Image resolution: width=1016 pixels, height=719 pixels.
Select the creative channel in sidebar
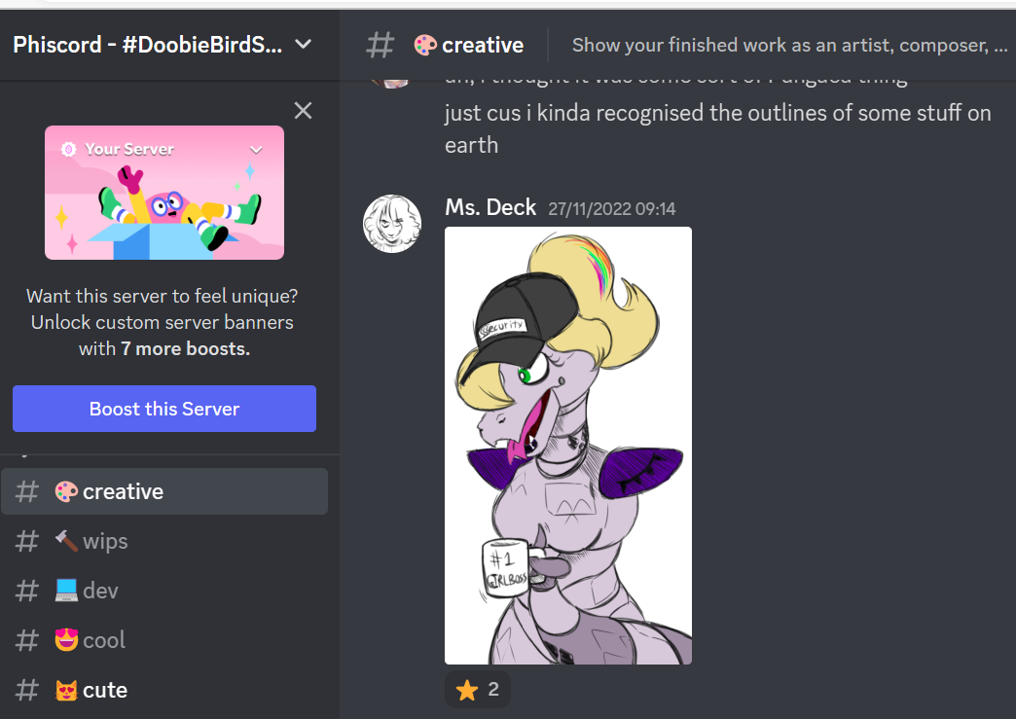pos(164,491)
